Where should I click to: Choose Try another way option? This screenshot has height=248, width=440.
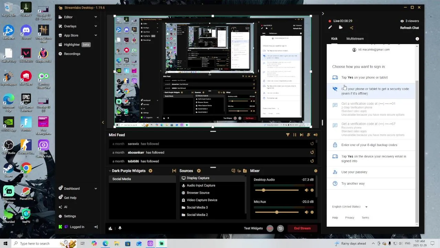(x=371, y=184)
